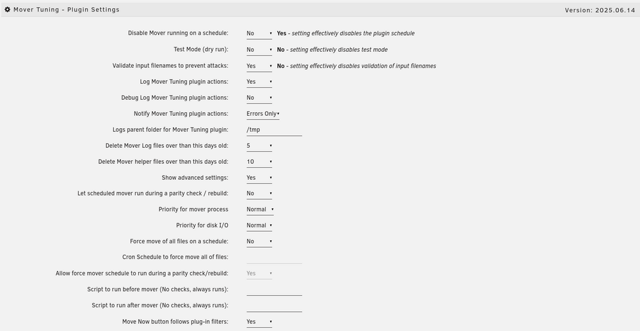Open Let scheduled mover run during parity dropdown
640x331 pixels.
(x=259, y=193)
